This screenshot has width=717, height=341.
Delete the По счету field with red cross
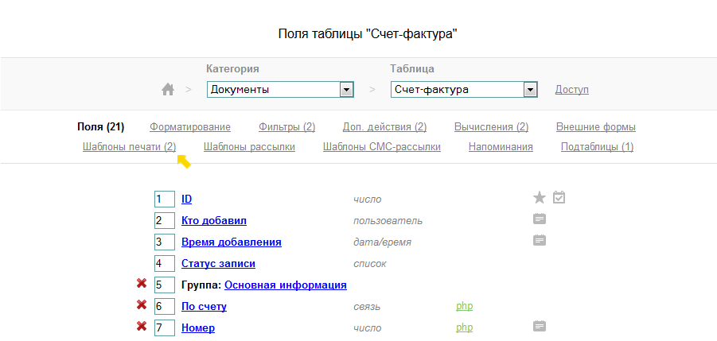point(142,305)
